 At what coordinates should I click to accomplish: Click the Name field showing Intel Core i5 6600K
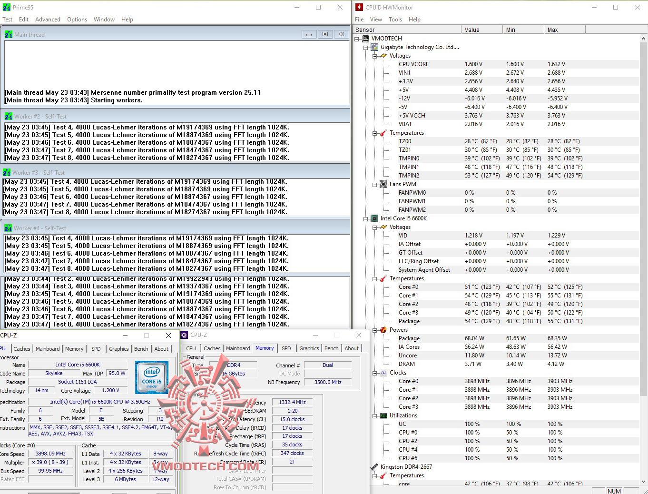pyautogui.click(x=78, y=365)
